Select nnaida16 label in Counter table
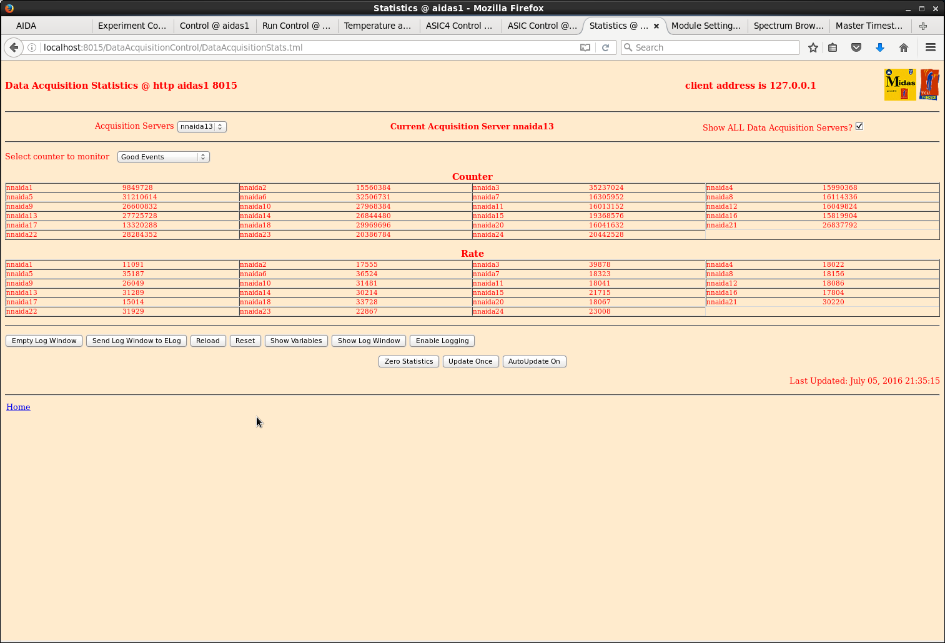 point(722,216)
